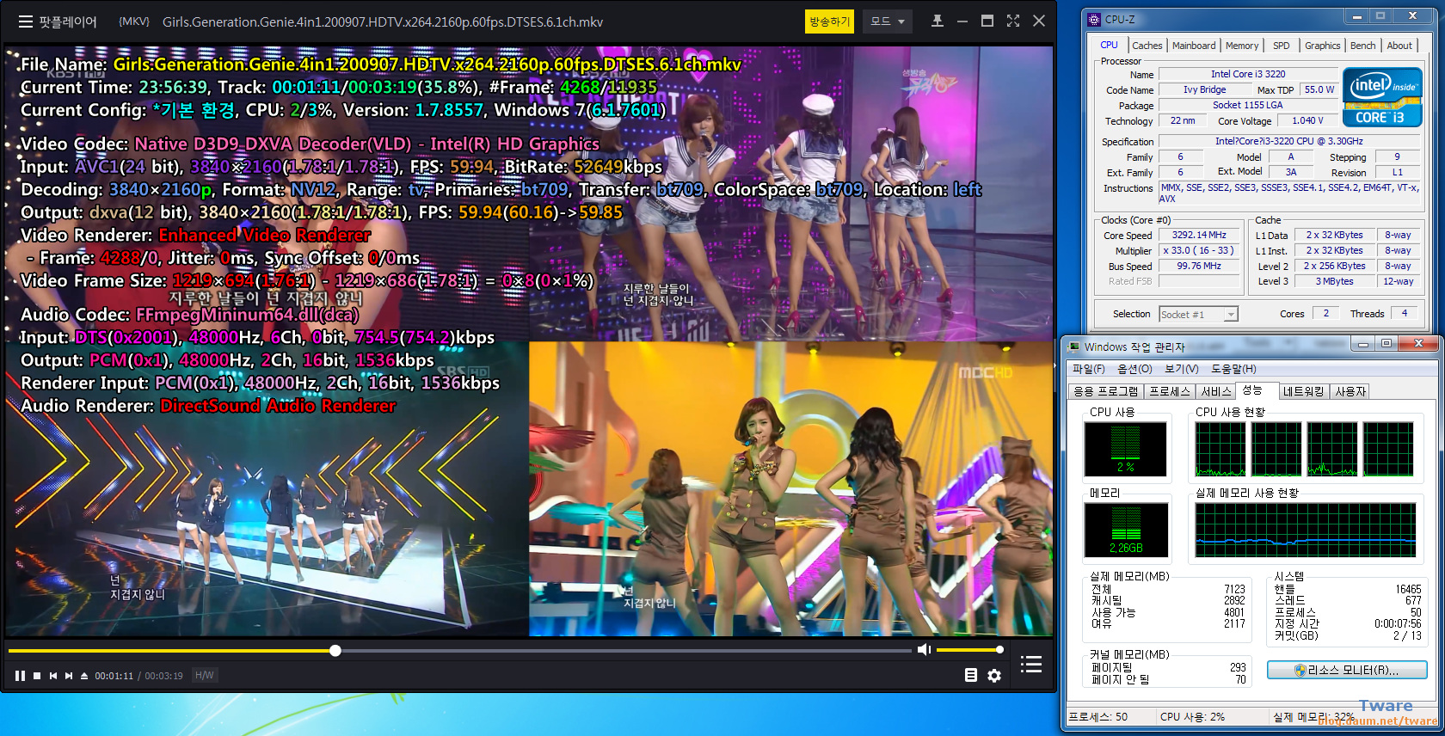Click the Multiplier value x 33.0
Viewport: 1445px width, 736px height.
pyautogui.click(x=1199, y=250)
